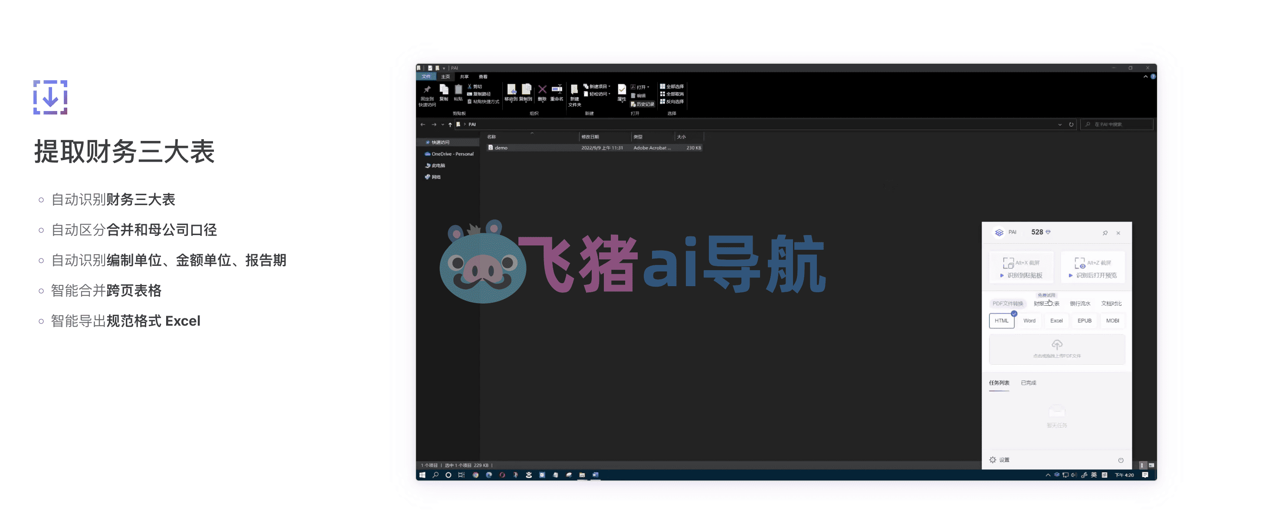Switch to the 已完成 completed tab

(x=1028, y=382)
